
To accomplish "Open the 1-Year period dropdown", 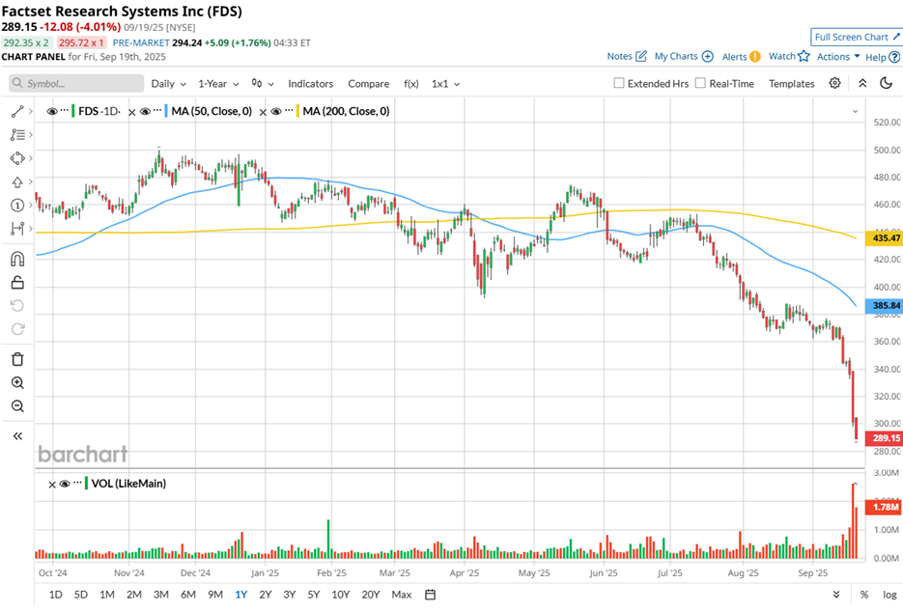I will [218, 83].
